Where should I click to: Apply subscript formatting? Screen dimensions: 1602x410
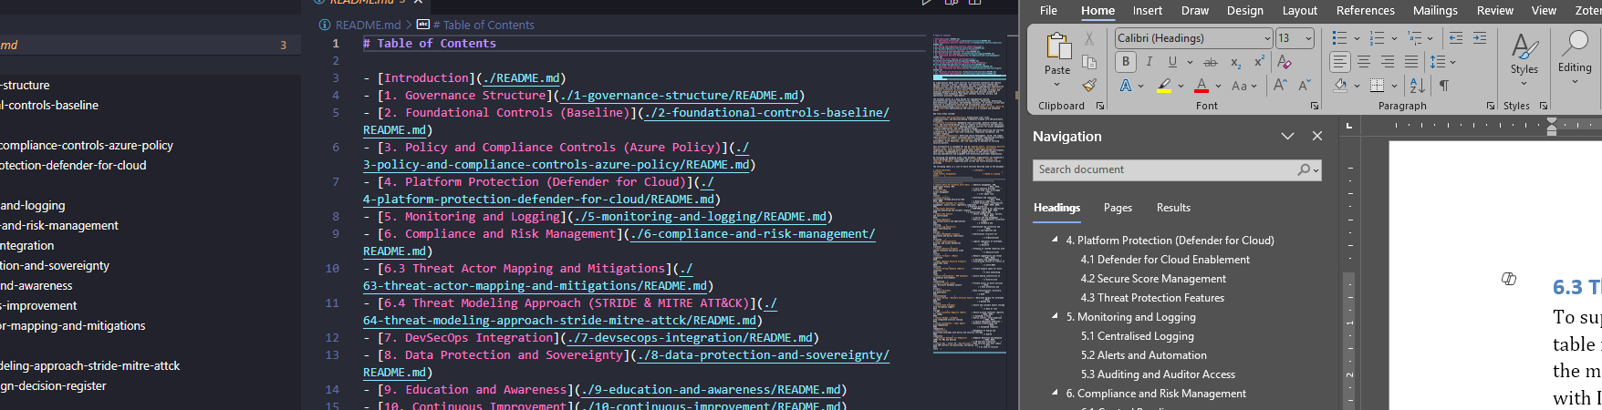[1235, 62]
